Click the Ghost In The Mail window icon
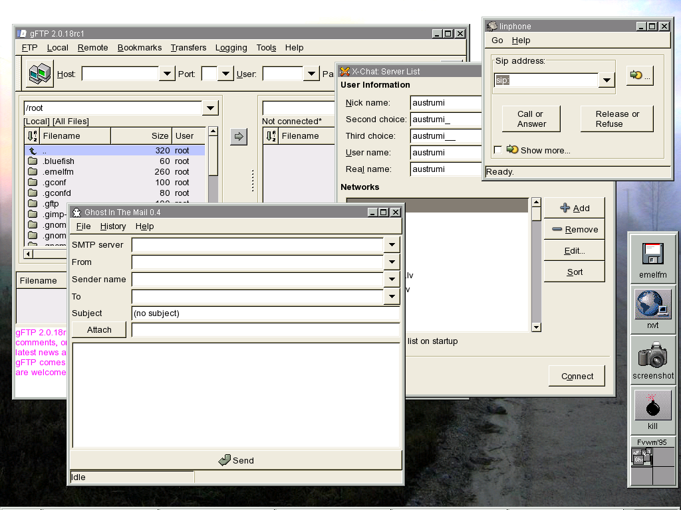 click(77, 212)
